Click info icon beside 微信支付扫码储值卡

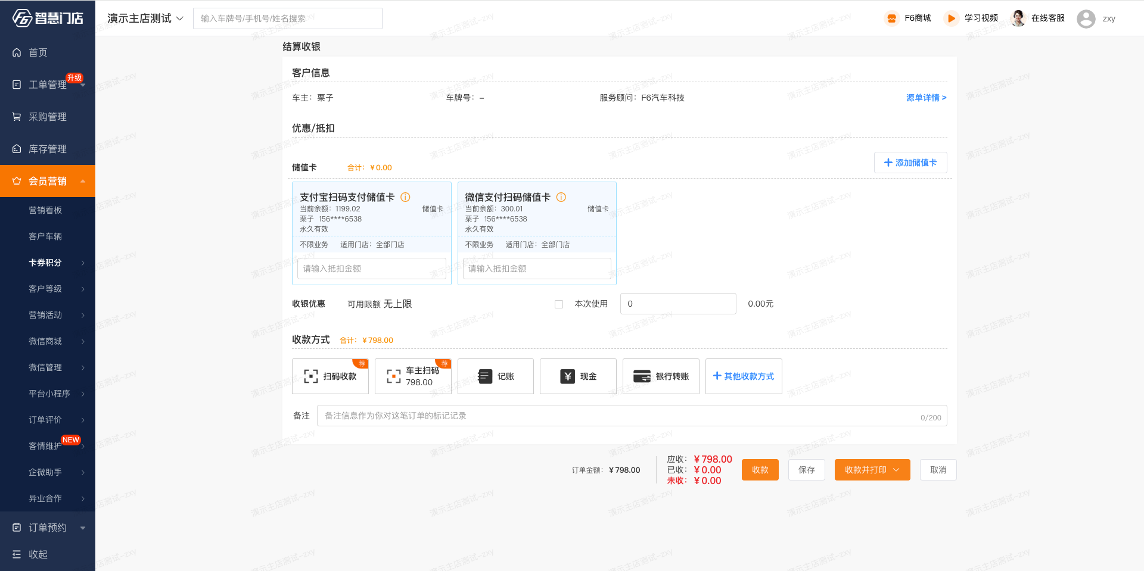pos(561,197)
